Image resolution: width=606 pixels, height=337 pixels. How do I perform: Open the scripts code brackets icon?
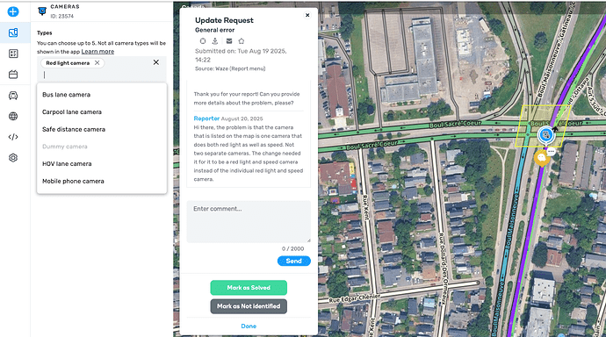(x=13, y=137)
